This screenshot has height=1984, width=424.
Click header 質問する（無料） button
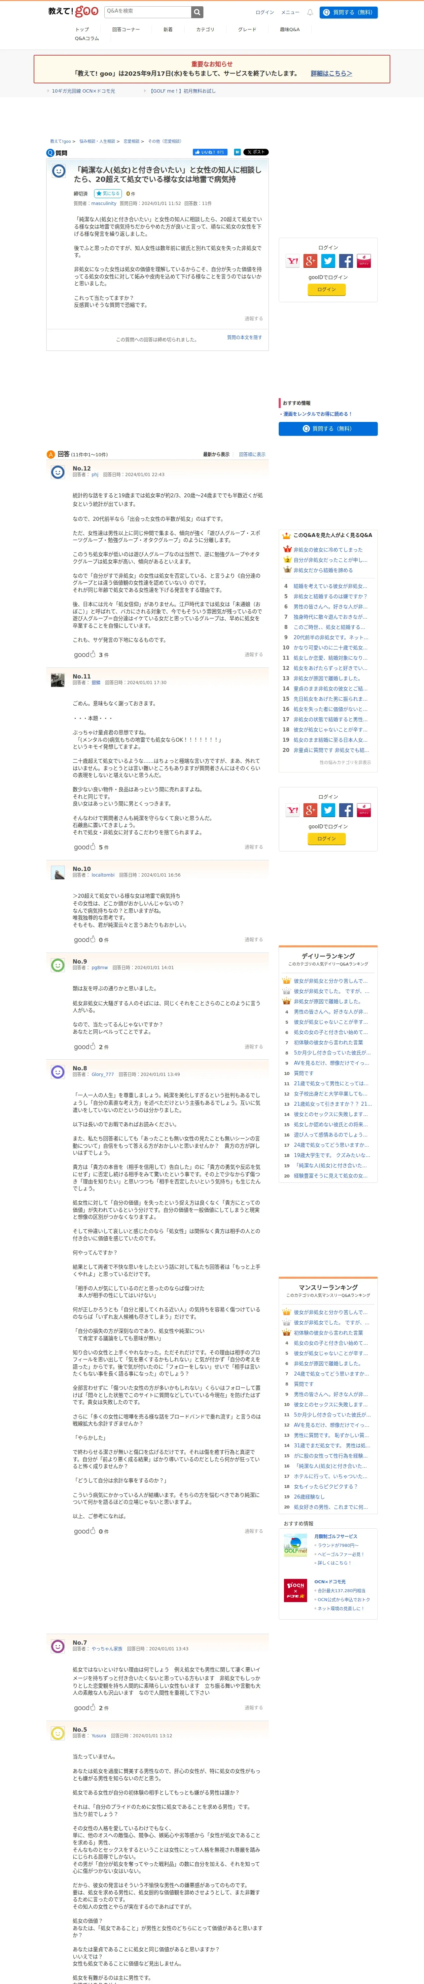click(x=349, y=12)
